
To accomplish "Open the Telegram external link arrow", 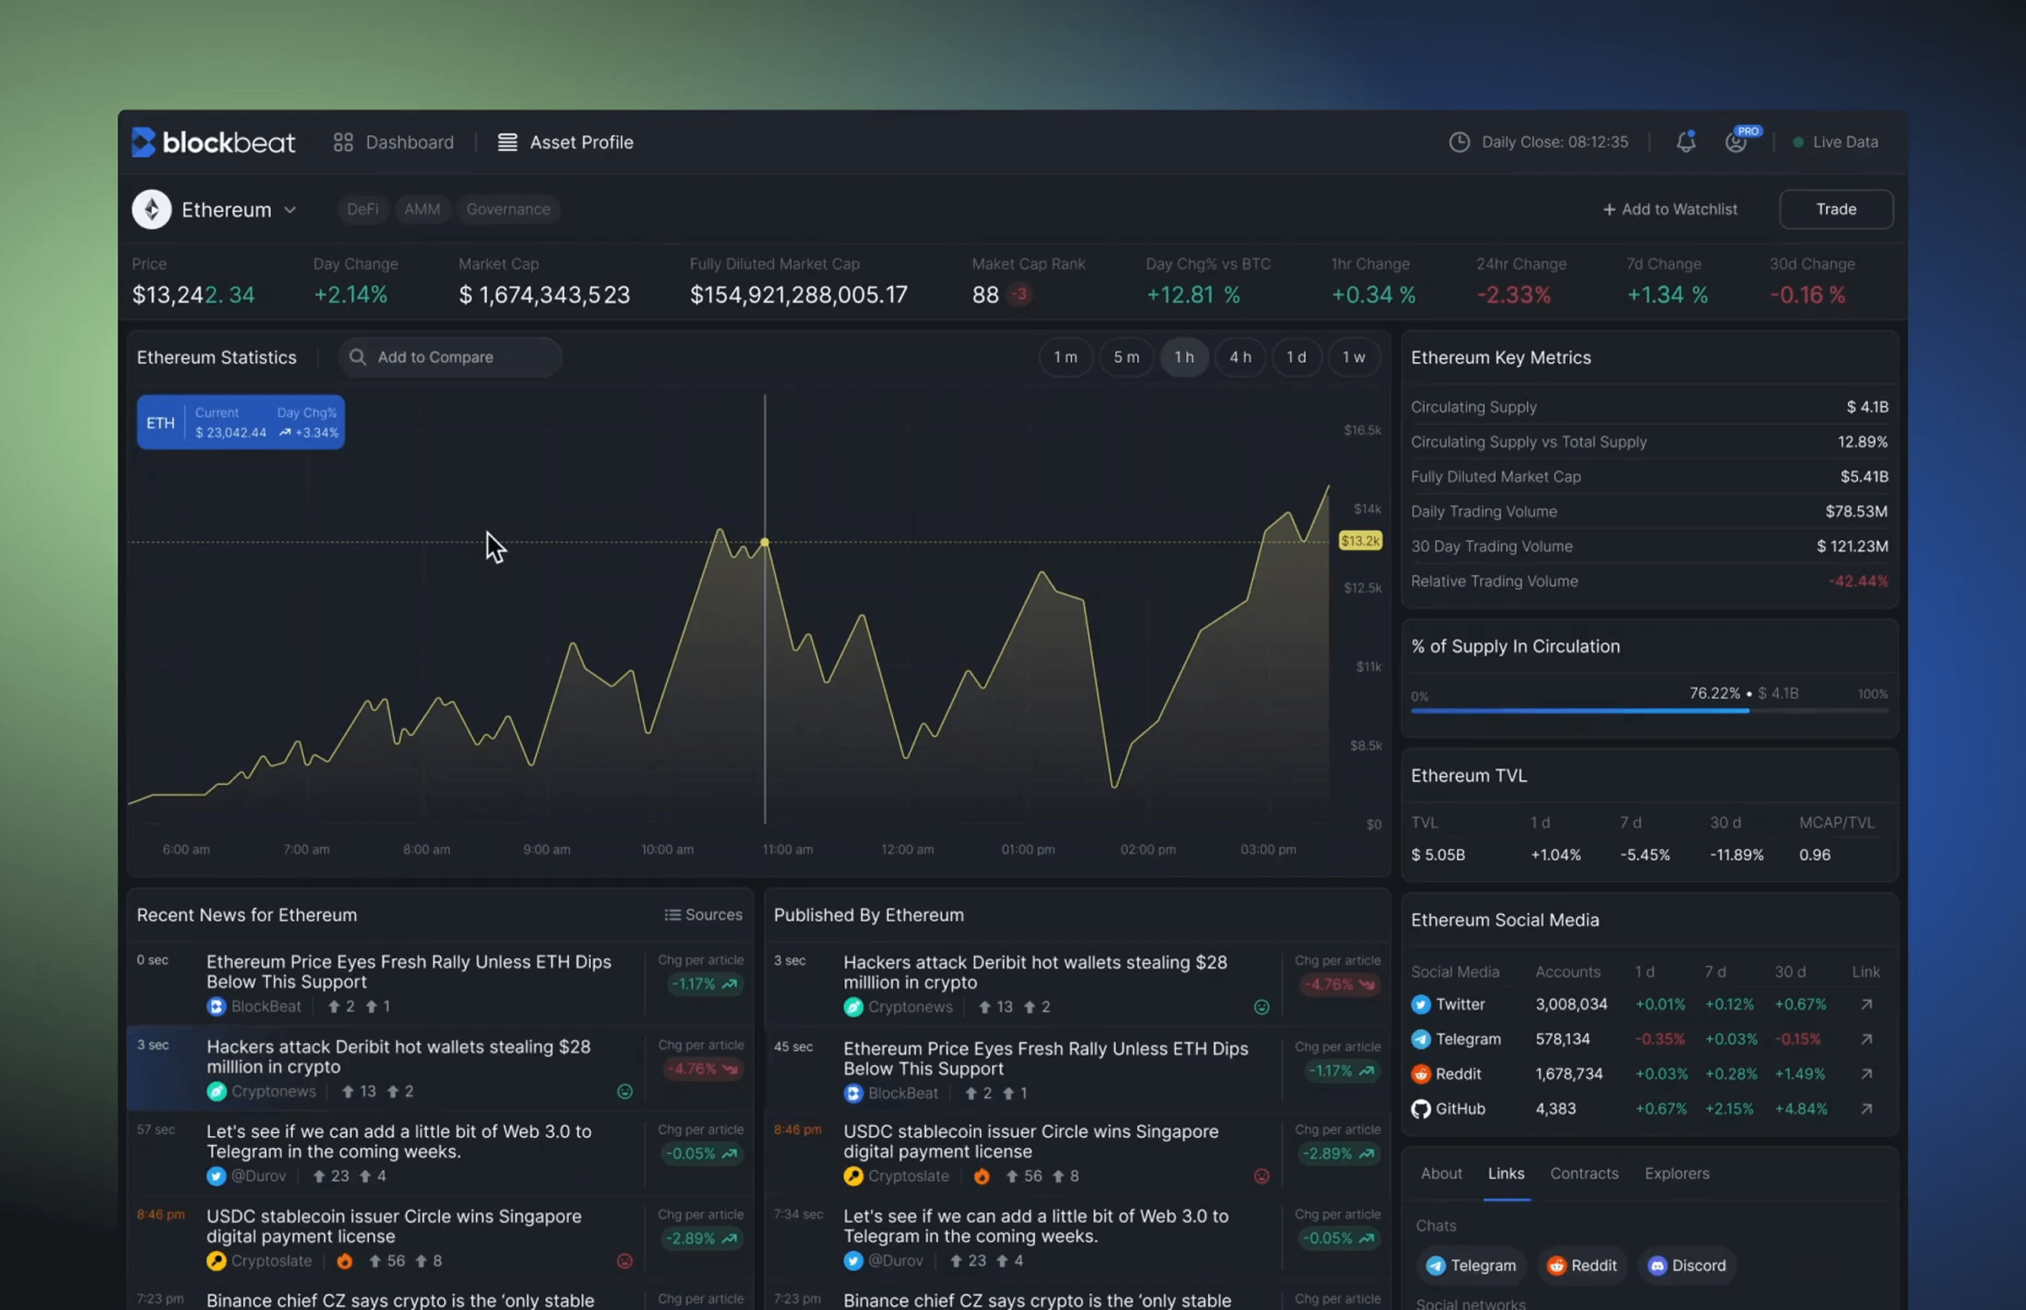I will pyautogui.click(x=1866, y=1040).
